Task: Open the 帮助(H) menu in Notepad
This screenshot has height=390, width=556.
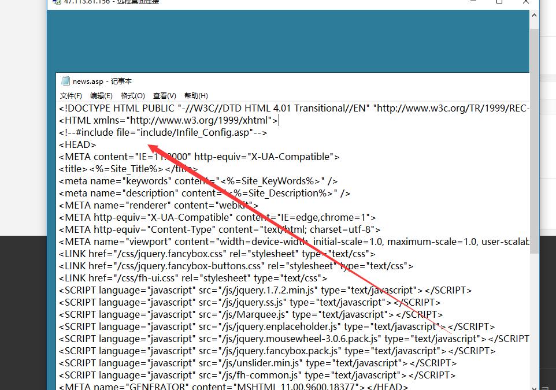Action: coord(196,96)
